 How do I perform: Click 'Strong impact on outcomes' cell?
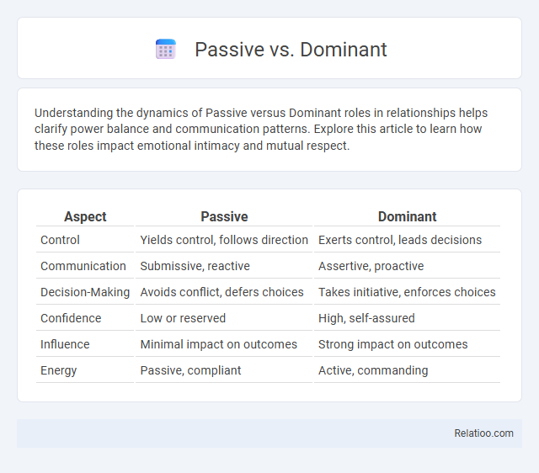click(393, 344)
